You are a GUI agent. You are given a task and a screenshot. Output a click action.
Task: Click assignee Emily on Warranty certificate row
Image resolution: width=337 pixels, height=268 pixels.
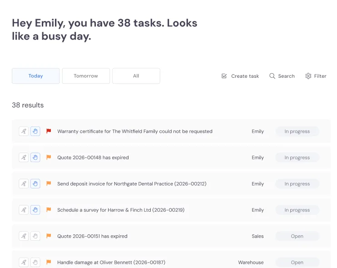[x=258, y=131]
